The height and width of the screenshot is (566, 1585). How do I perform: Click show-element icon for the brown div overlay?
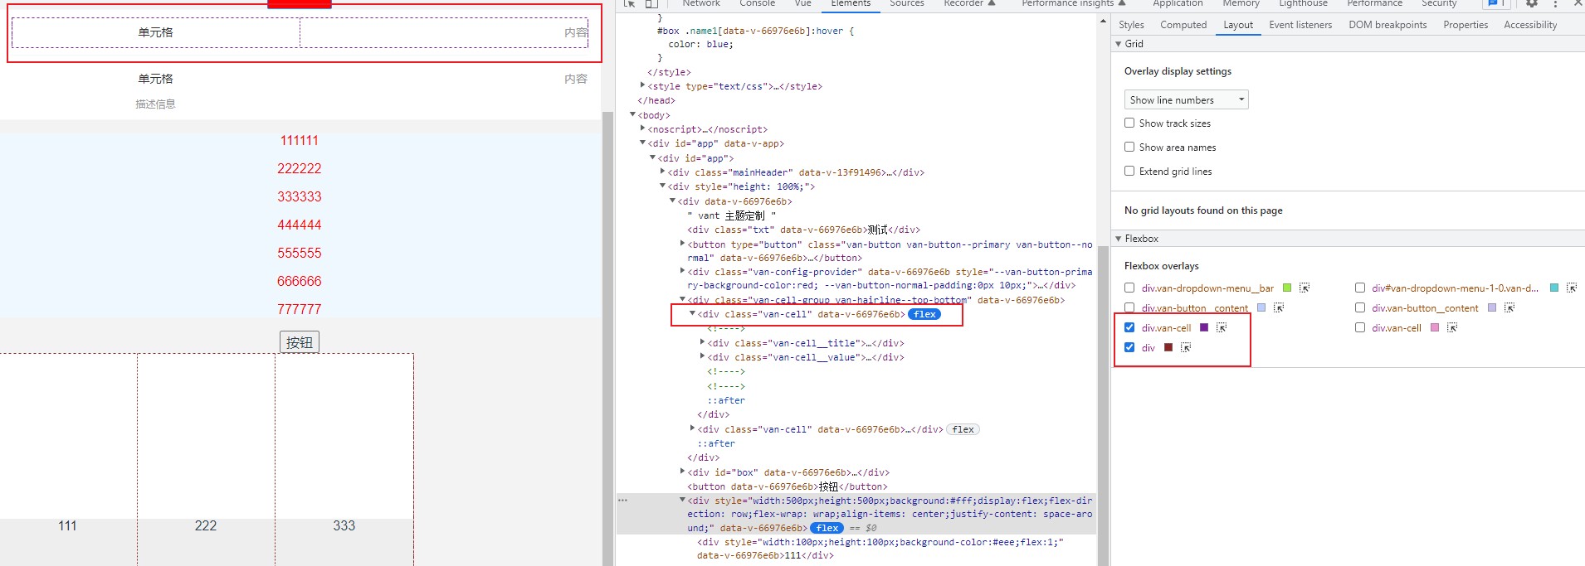point(1186,348)
